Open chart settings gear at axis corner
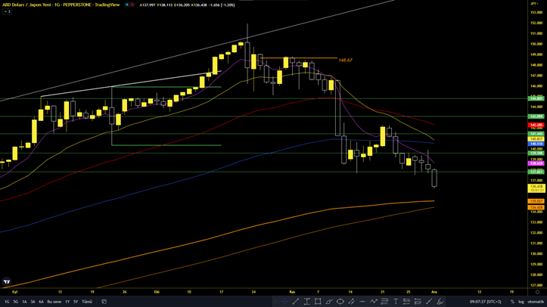547x307 pixels. [x=537, y=292]
